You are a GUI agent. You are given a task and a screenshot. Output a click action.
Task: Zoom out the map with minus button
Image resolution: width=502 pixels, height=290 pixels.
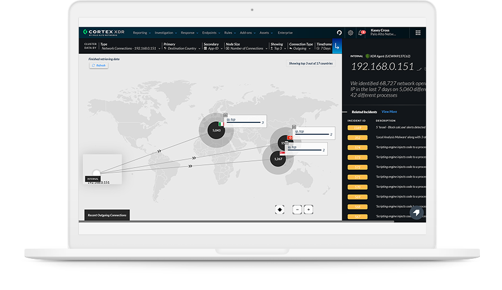pos(297,210)
